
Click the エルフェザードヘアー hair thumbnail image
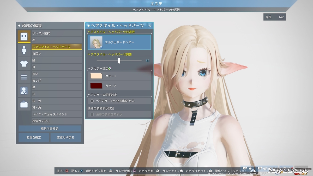(x=96, y=42)
